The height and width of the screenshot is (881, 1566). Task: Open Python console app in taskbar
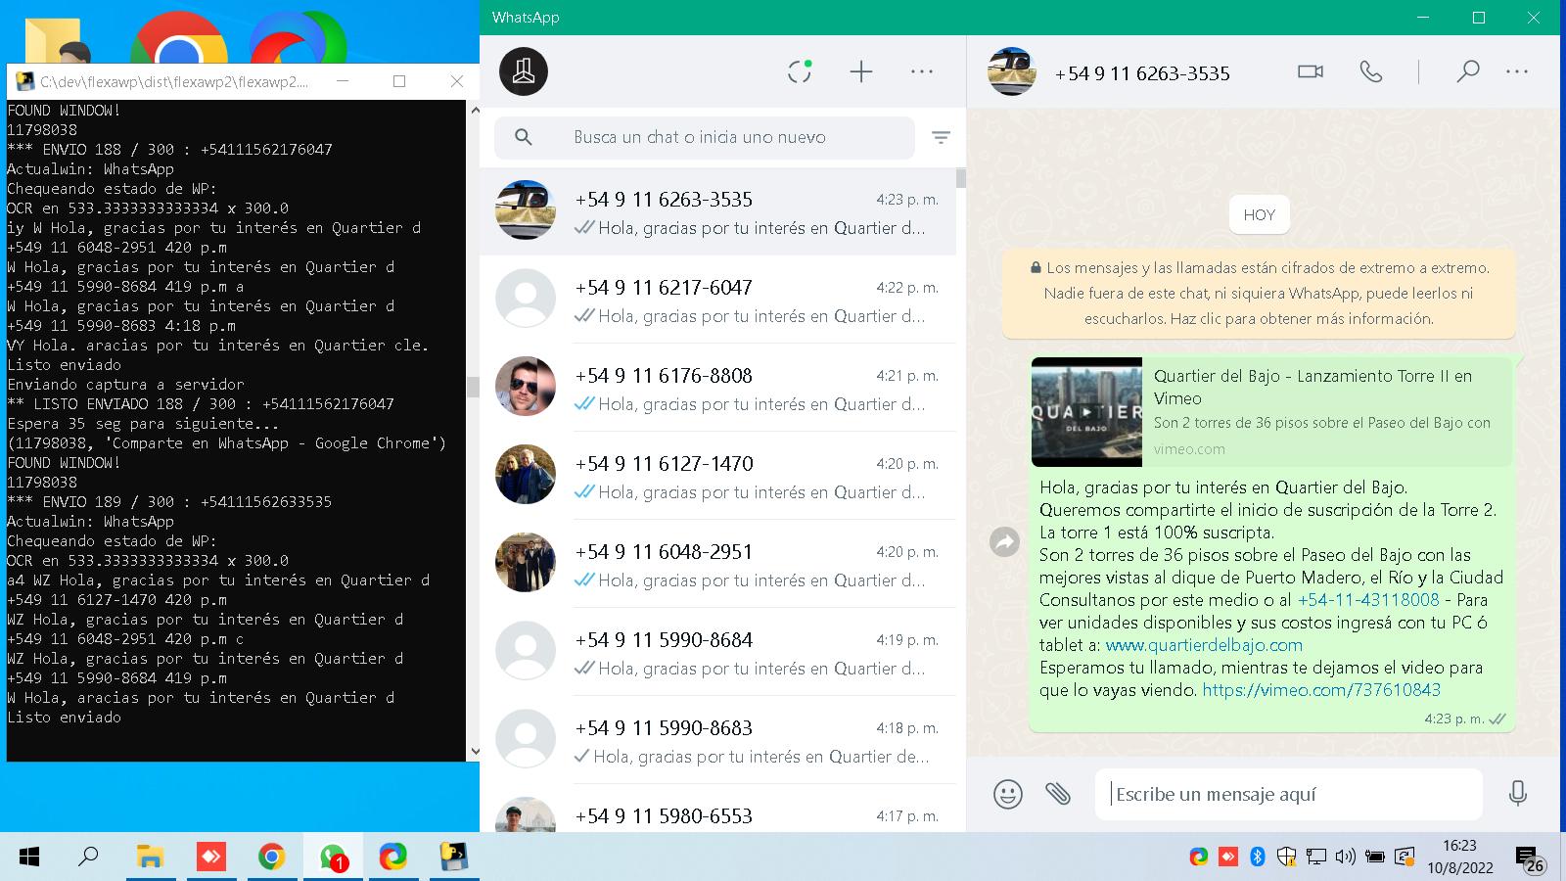pos(453,858)
